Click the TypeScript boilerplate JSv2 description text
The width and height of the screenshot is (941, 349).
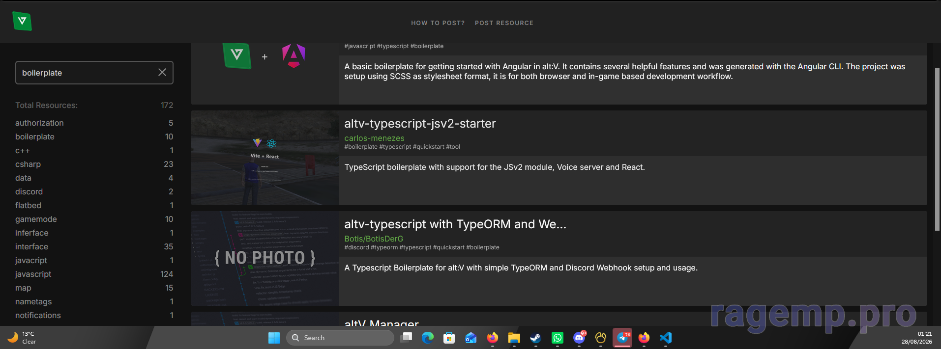(495, 167)
